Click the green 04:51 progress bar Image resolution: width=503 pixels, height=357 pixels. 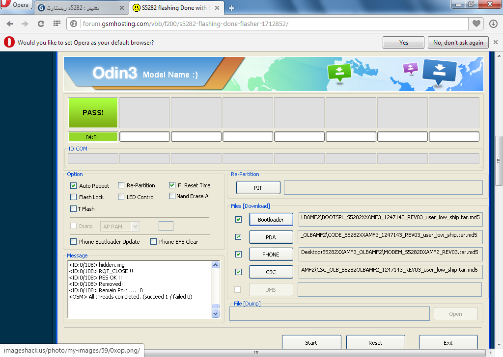tap(93, 137)
